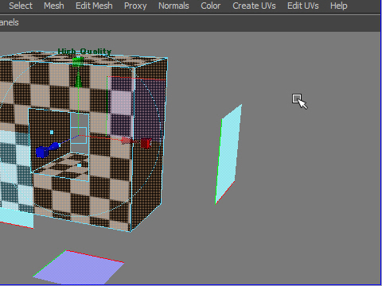The height and width of the screenshot is (286, 382).
Task: Select the purple plane on the floor
Action: tap(79, 267)
